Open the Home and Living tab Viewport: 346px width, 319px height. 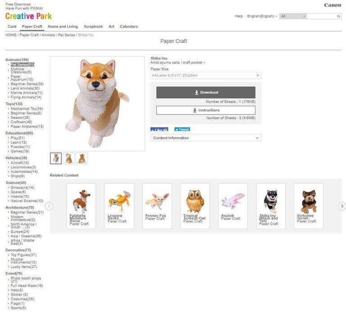tap(63, 27)
